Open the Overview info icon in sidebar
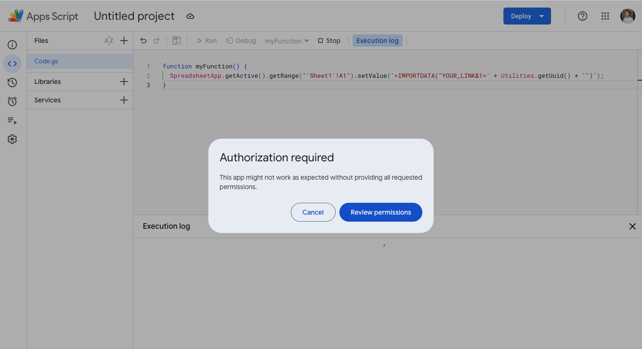This screenshot has height=349, width=642. point(12,45)
